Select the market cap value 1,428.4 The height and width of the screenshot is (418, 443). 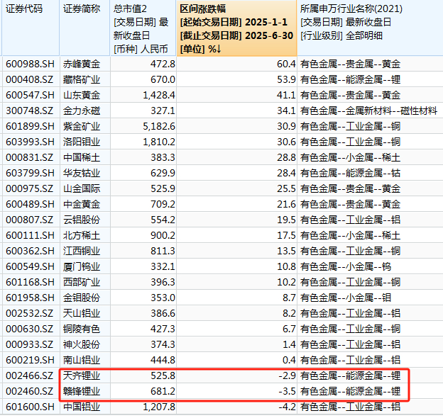pyautogui.click(x=159, y=95)
